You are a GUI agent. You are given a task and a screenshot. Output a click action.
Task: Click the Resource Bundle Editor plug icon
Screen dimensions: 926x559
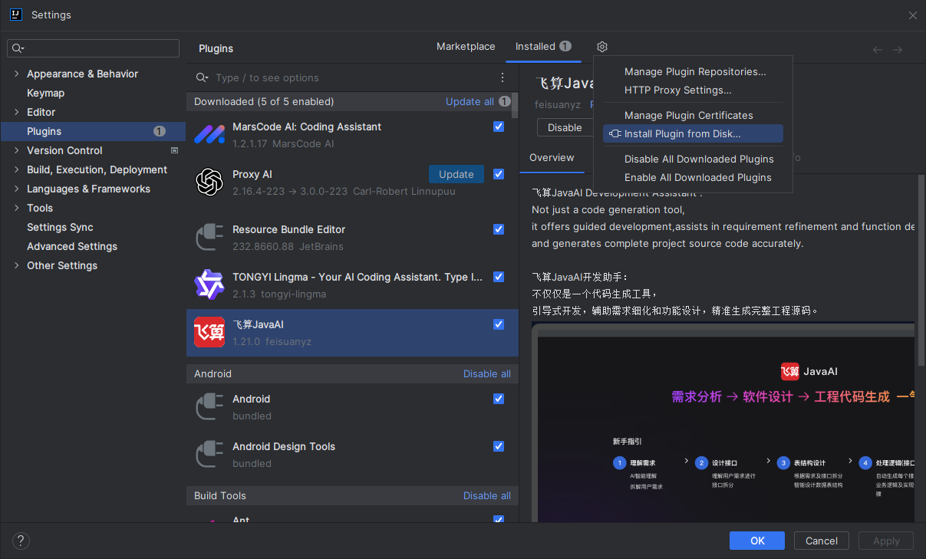pos(209,237)
